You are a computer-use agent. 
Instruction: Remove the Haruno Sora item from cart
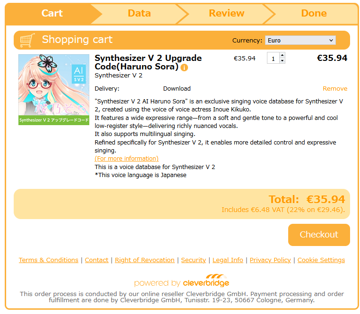[335, 89]
